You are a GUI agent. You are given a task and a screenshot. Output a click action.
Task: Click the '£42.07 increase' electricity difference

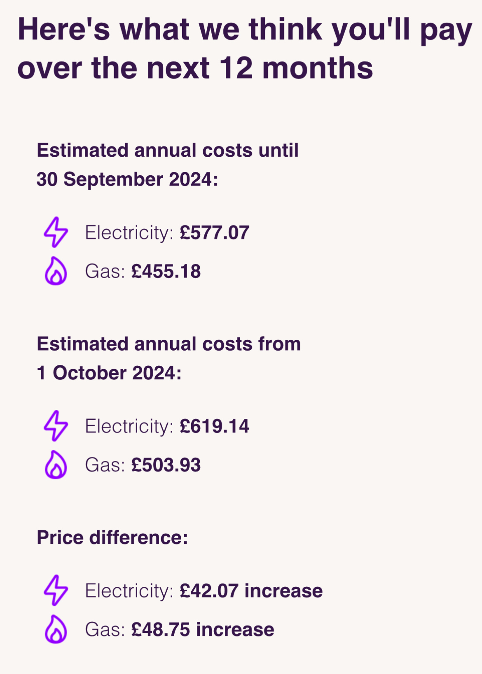251,590
